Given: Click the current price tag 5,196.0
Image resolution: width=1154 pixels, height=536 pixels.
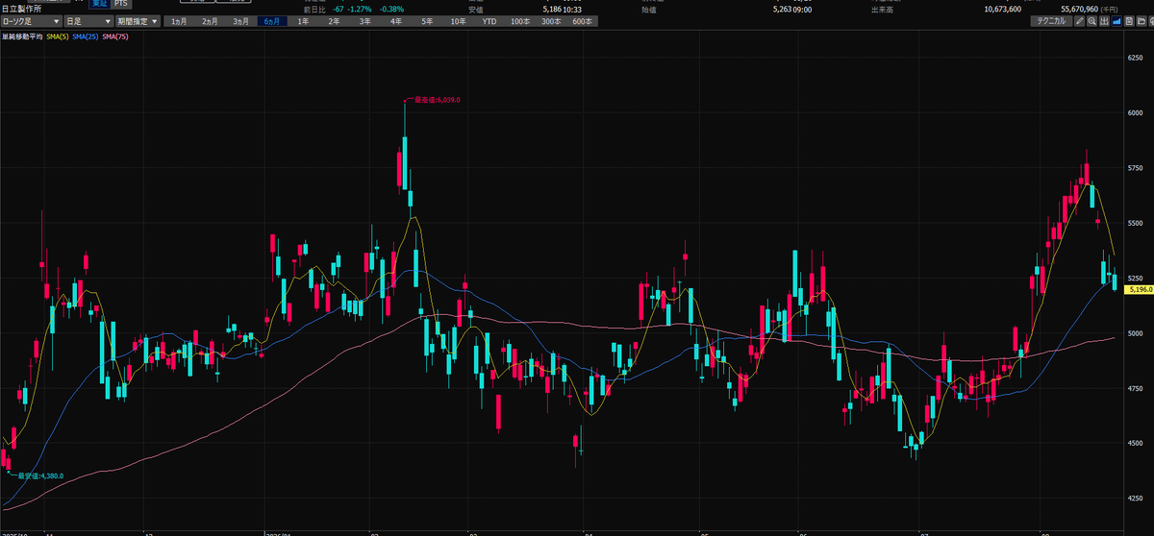Looking at the screenshot, I should [x=1138, y=288].
